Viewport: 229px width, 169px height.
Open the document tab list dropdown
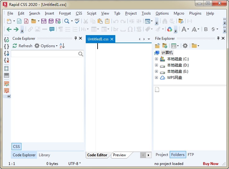point(149,39)
